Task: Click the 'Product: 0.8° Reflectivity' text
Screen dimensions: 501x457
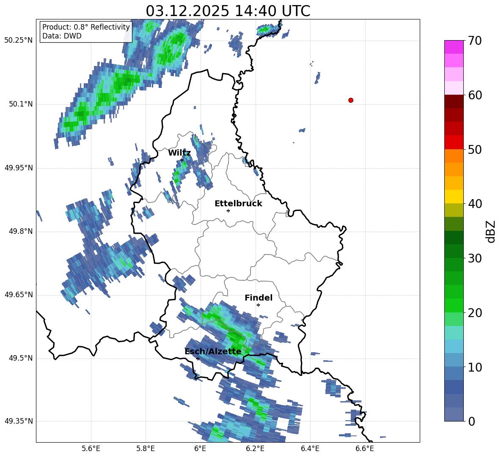Action: (86, 27)
